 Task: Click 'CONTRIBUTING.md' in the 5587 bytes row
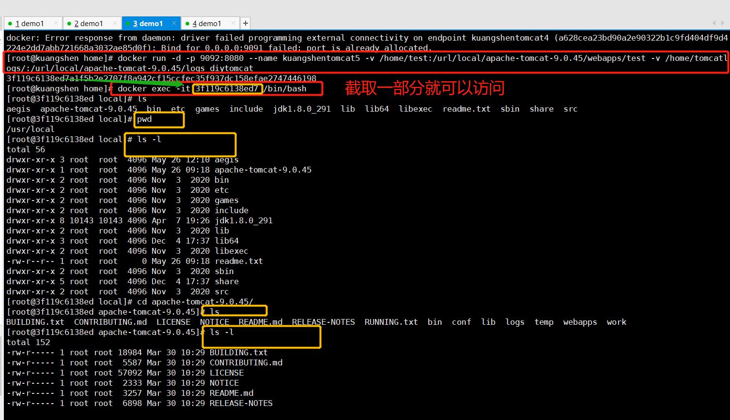tap(246, 362)
